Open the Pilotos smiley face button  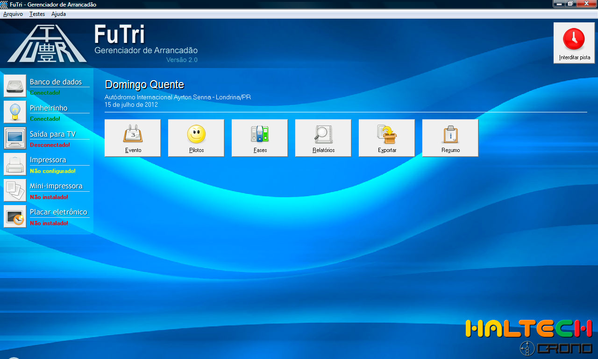pos(196,138)
